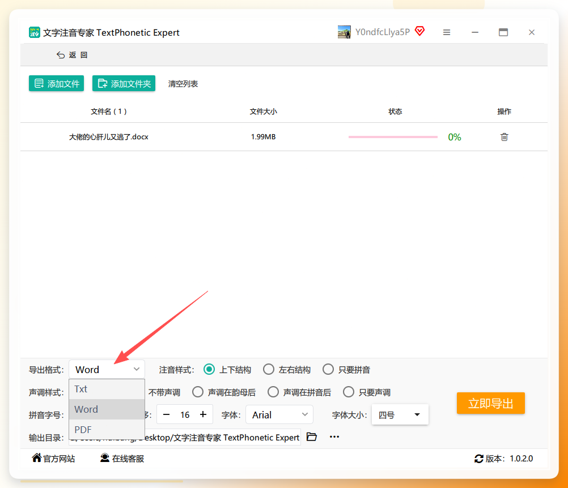Click the 添加文件 button
This screenshot has height=488, width=568.
(x=57, y=84)
